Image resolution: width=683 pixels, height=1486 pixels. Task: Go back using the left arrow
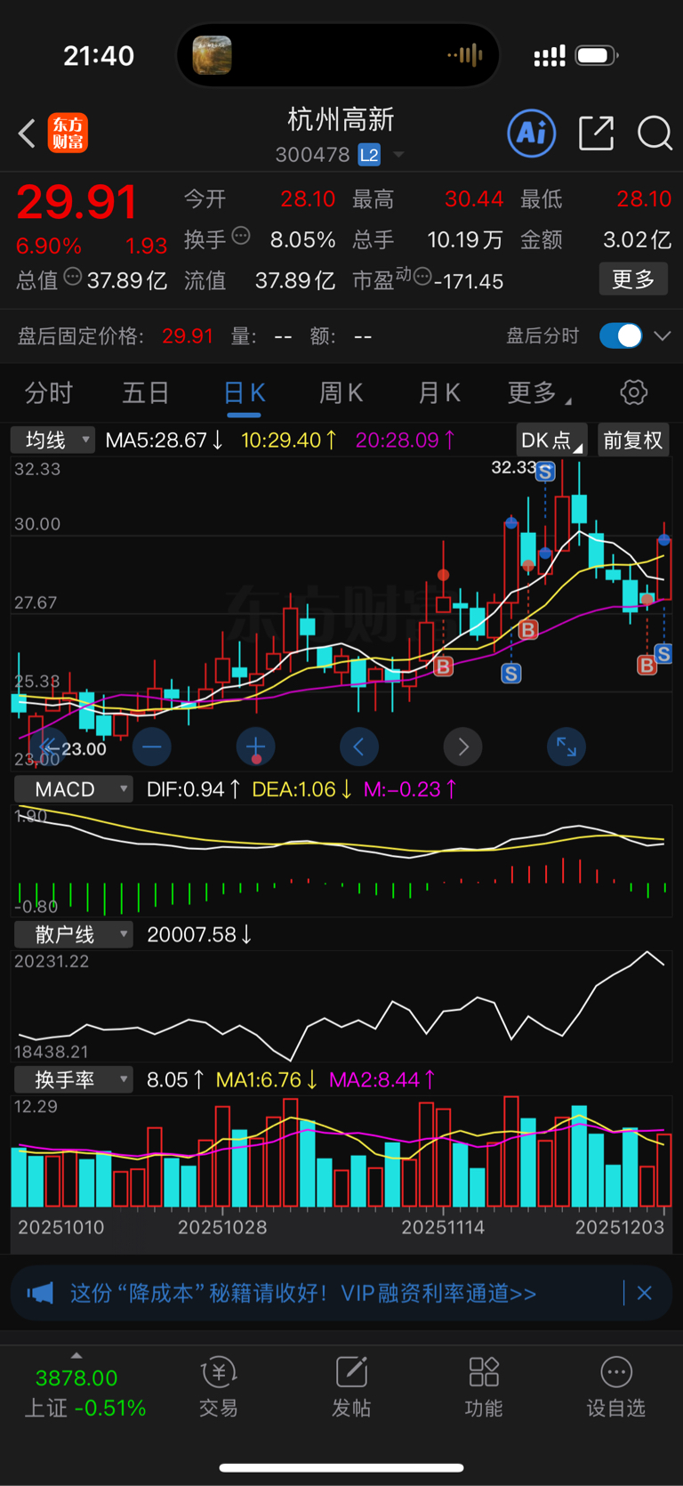[x=27, y=133]
